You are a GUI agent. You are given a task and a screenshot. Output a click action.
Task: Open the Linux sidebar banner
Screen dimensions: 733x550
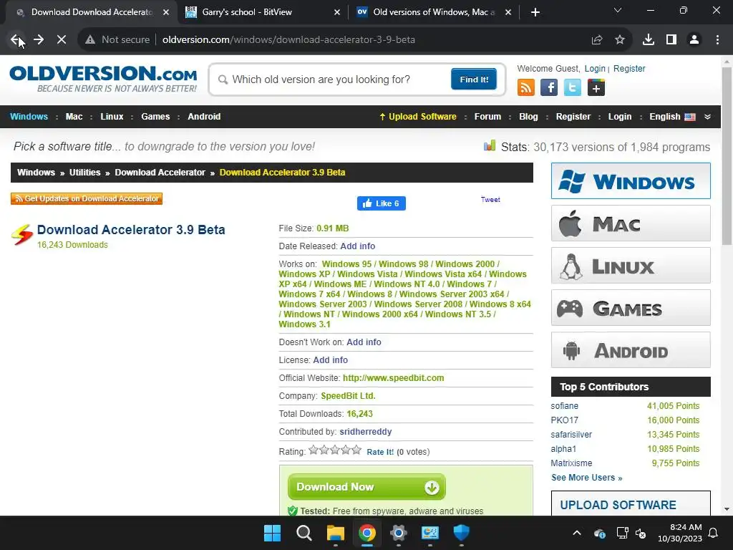click(x=631, y=266)
